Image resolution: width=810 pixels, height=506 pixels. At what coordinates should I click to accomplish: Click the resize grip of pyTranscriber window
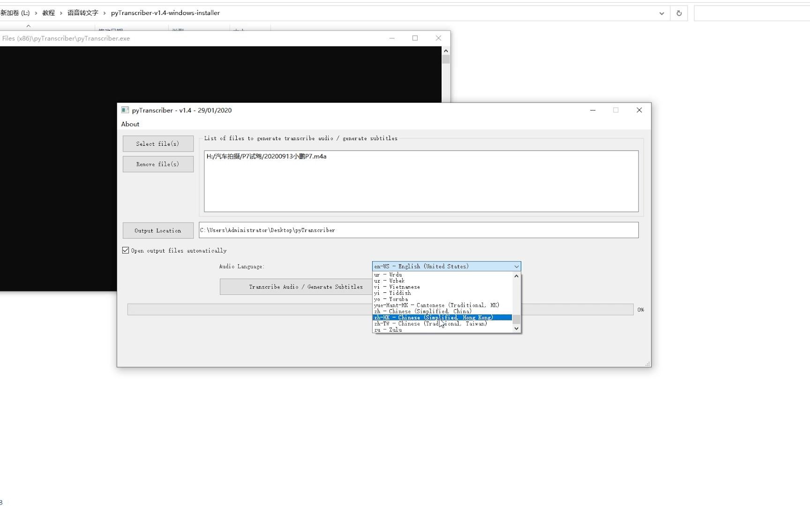[648, 364]
